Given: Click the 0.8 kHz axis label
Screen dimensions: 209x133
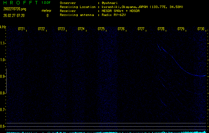Looking at the screenshot, I should coord(2,93).
